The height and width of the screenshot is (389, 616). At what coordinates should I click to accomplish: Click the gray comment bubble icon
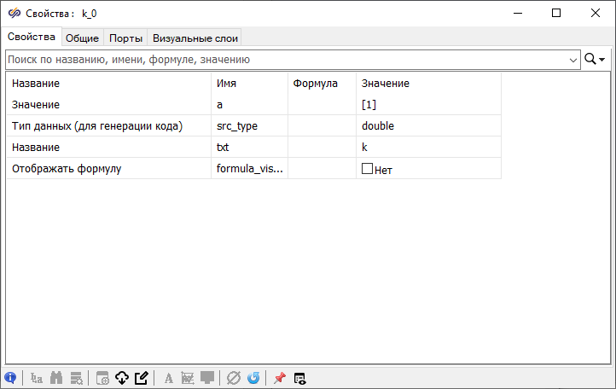click(x=207, y=378)
